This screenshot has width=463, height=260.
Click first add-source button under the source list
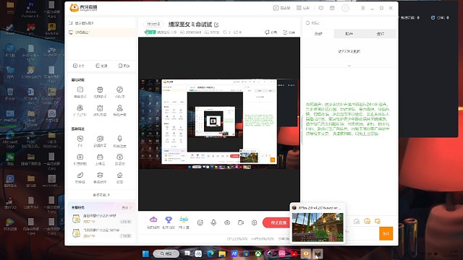click(x=79, y=66)
